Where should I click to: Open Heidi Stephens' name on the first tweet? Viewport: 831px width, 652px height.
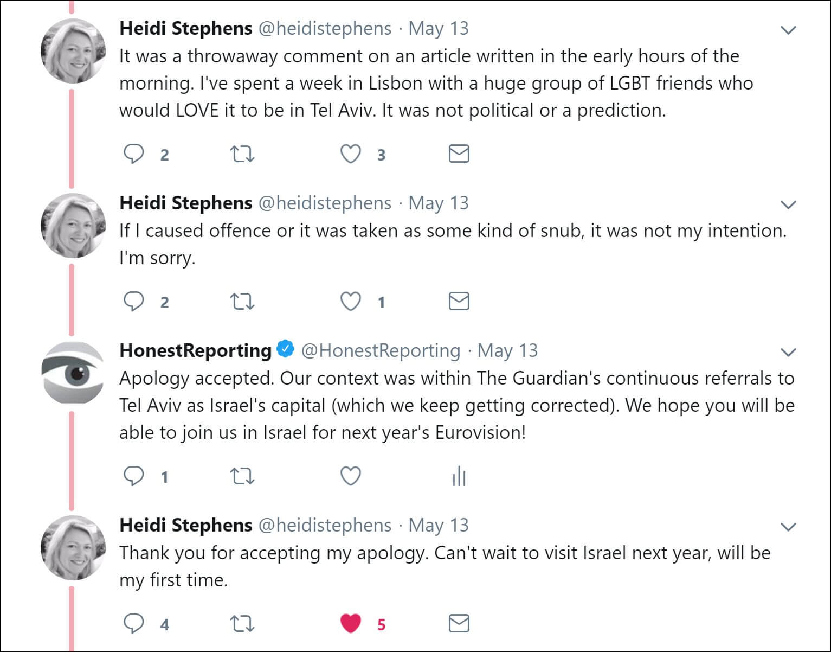(x=185, y=28)
